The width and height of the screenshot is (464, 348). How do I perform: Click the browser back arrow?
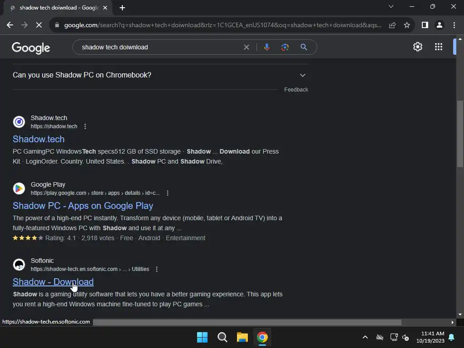tap(10, 25)
